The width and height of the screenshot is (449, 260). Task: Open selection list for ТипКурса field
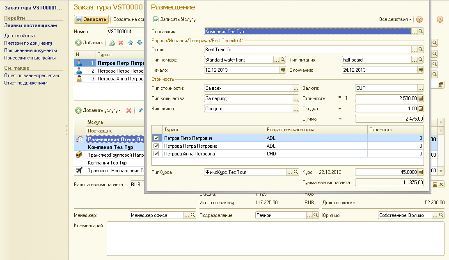[x=289, y=172]
